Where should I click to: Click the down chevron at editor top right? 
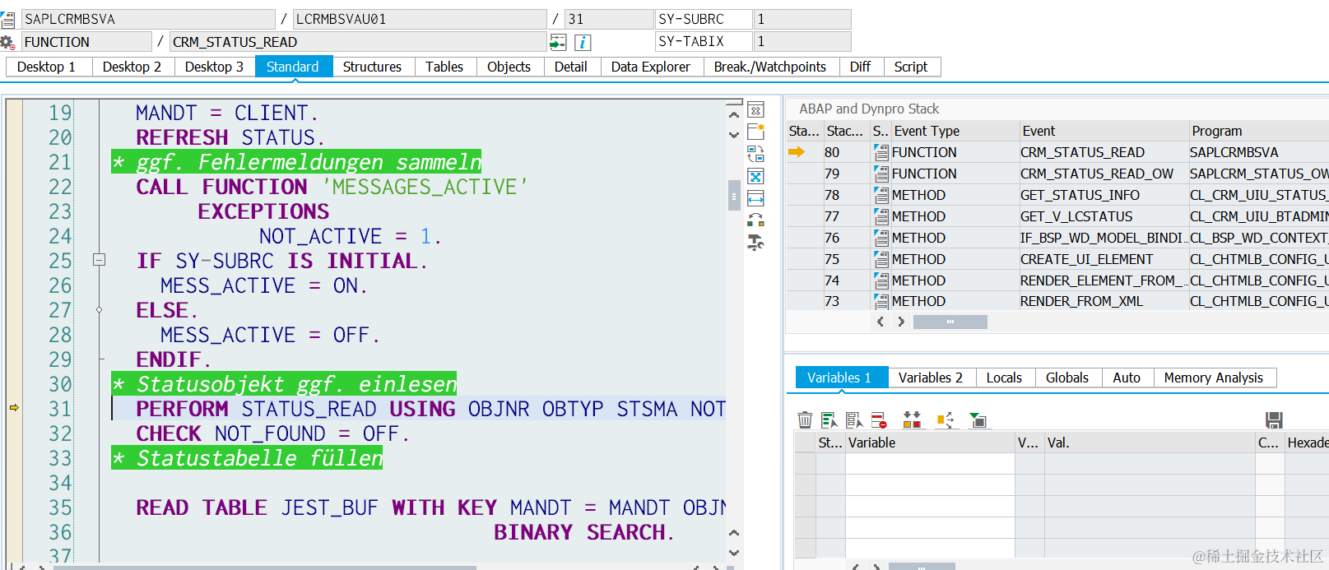(734, 135)
